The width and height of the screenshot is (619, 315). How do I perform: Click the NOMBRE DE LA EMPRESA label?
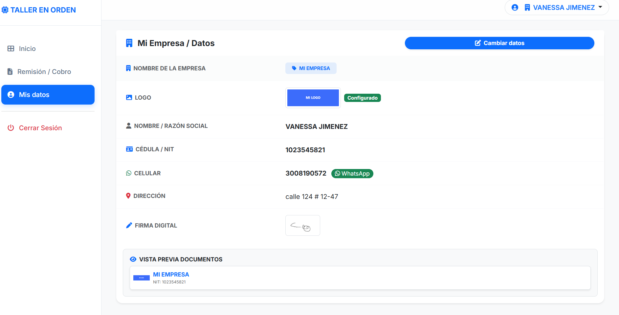point(169,68)
